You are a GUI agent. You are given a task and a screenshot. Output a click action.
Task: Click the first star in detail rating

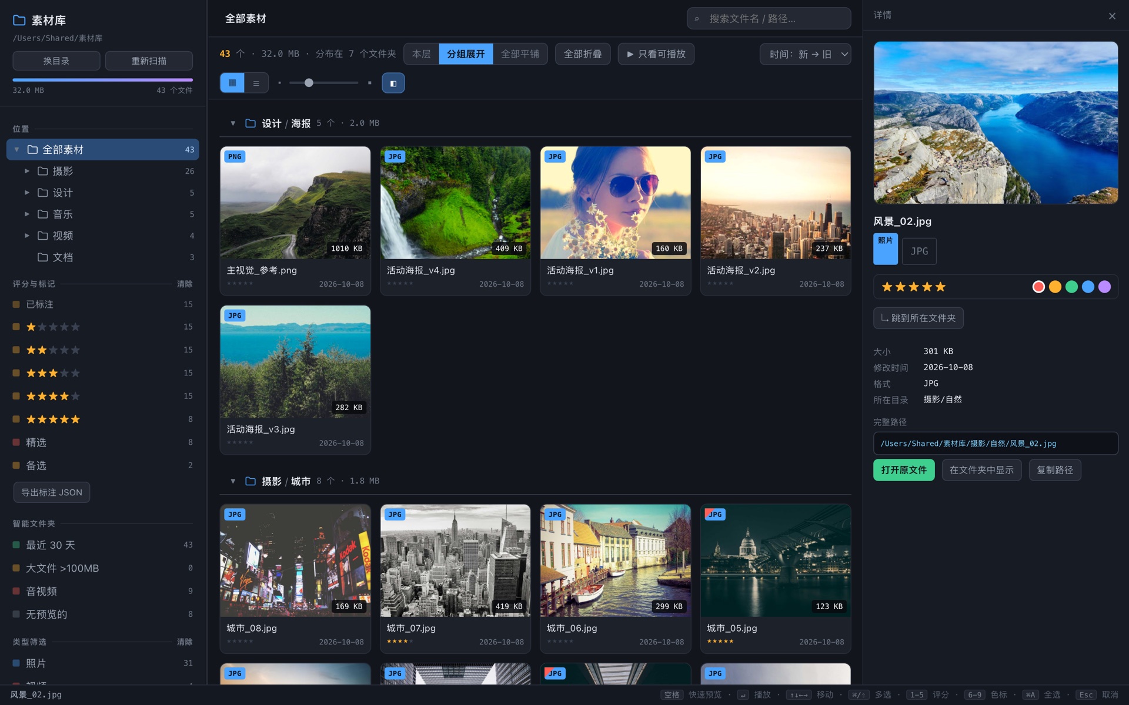[x=887, y=287]
